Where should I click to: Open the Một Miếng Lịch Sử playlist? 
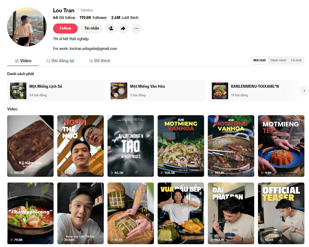pos(56,91)
